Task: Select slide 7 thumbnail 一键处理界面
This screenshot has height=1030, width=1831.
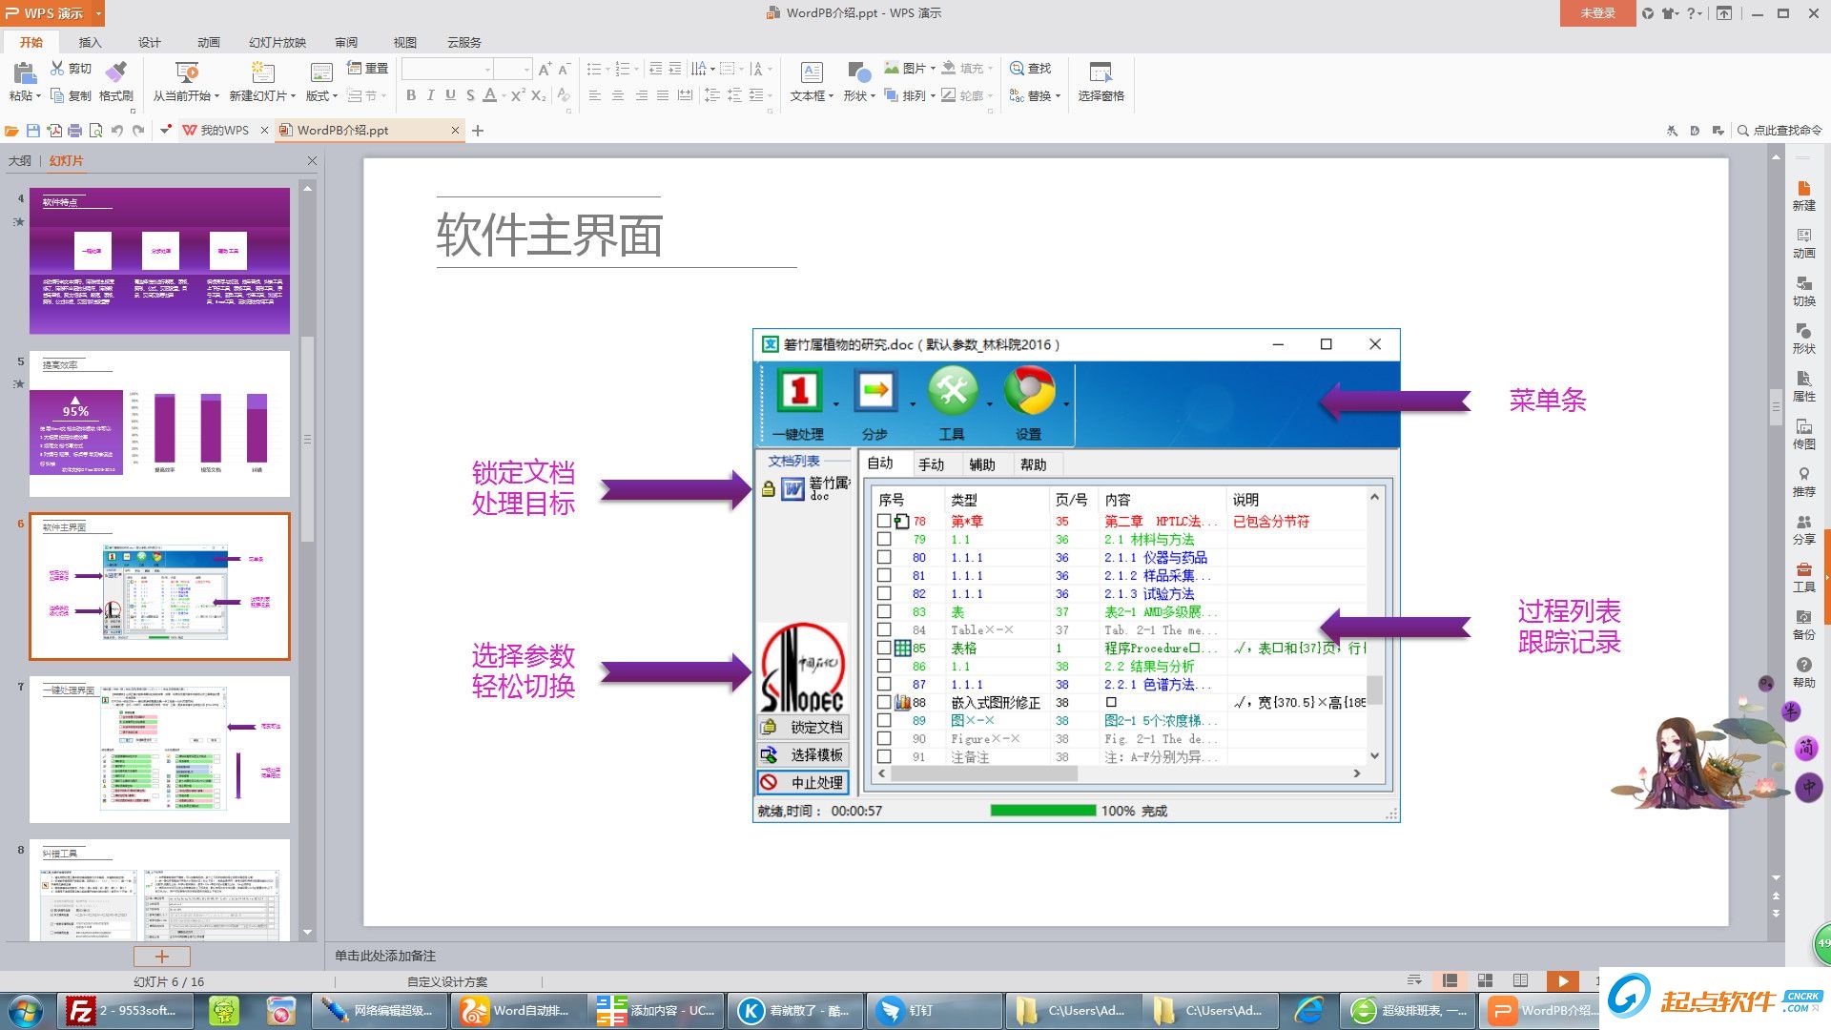Action: point(159,749)
